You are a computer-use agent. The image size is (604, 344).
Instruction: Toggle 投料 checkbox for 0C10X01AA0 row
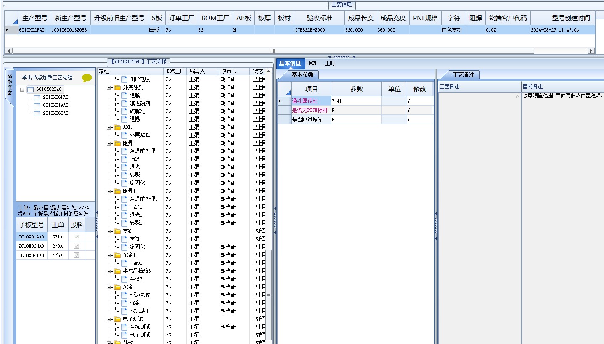click(x=77, y=237)
